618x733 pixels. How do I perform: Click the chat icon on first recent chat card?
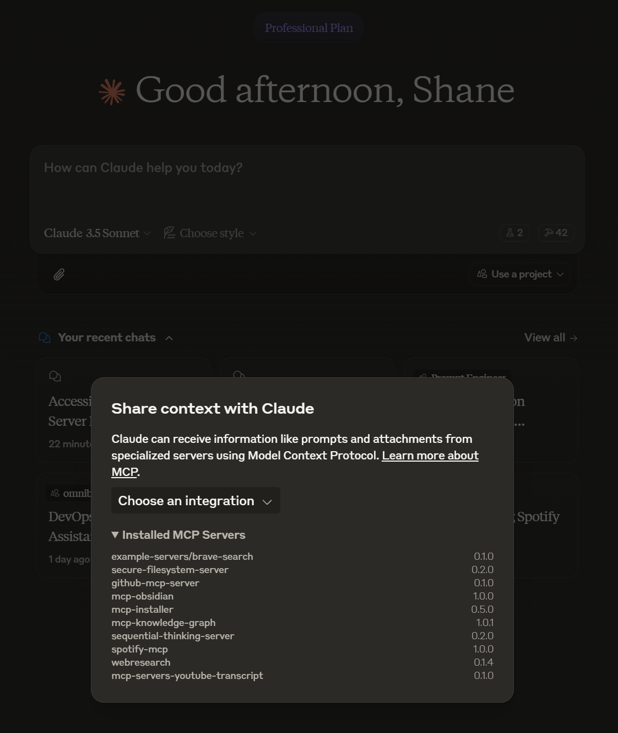click(x=55, y=376)
